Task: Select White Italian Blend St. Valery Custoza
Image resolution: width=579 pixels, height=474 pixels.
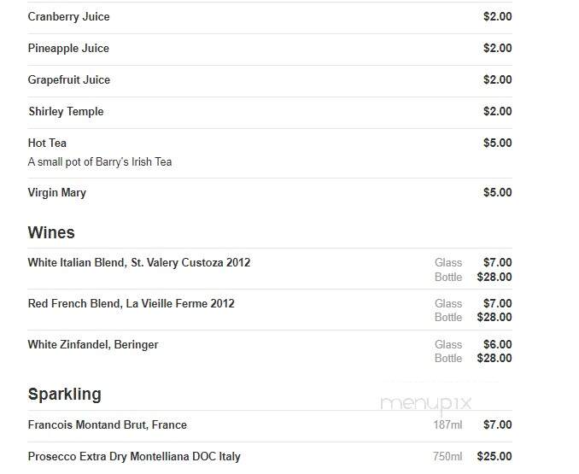Action: [139, 263]
